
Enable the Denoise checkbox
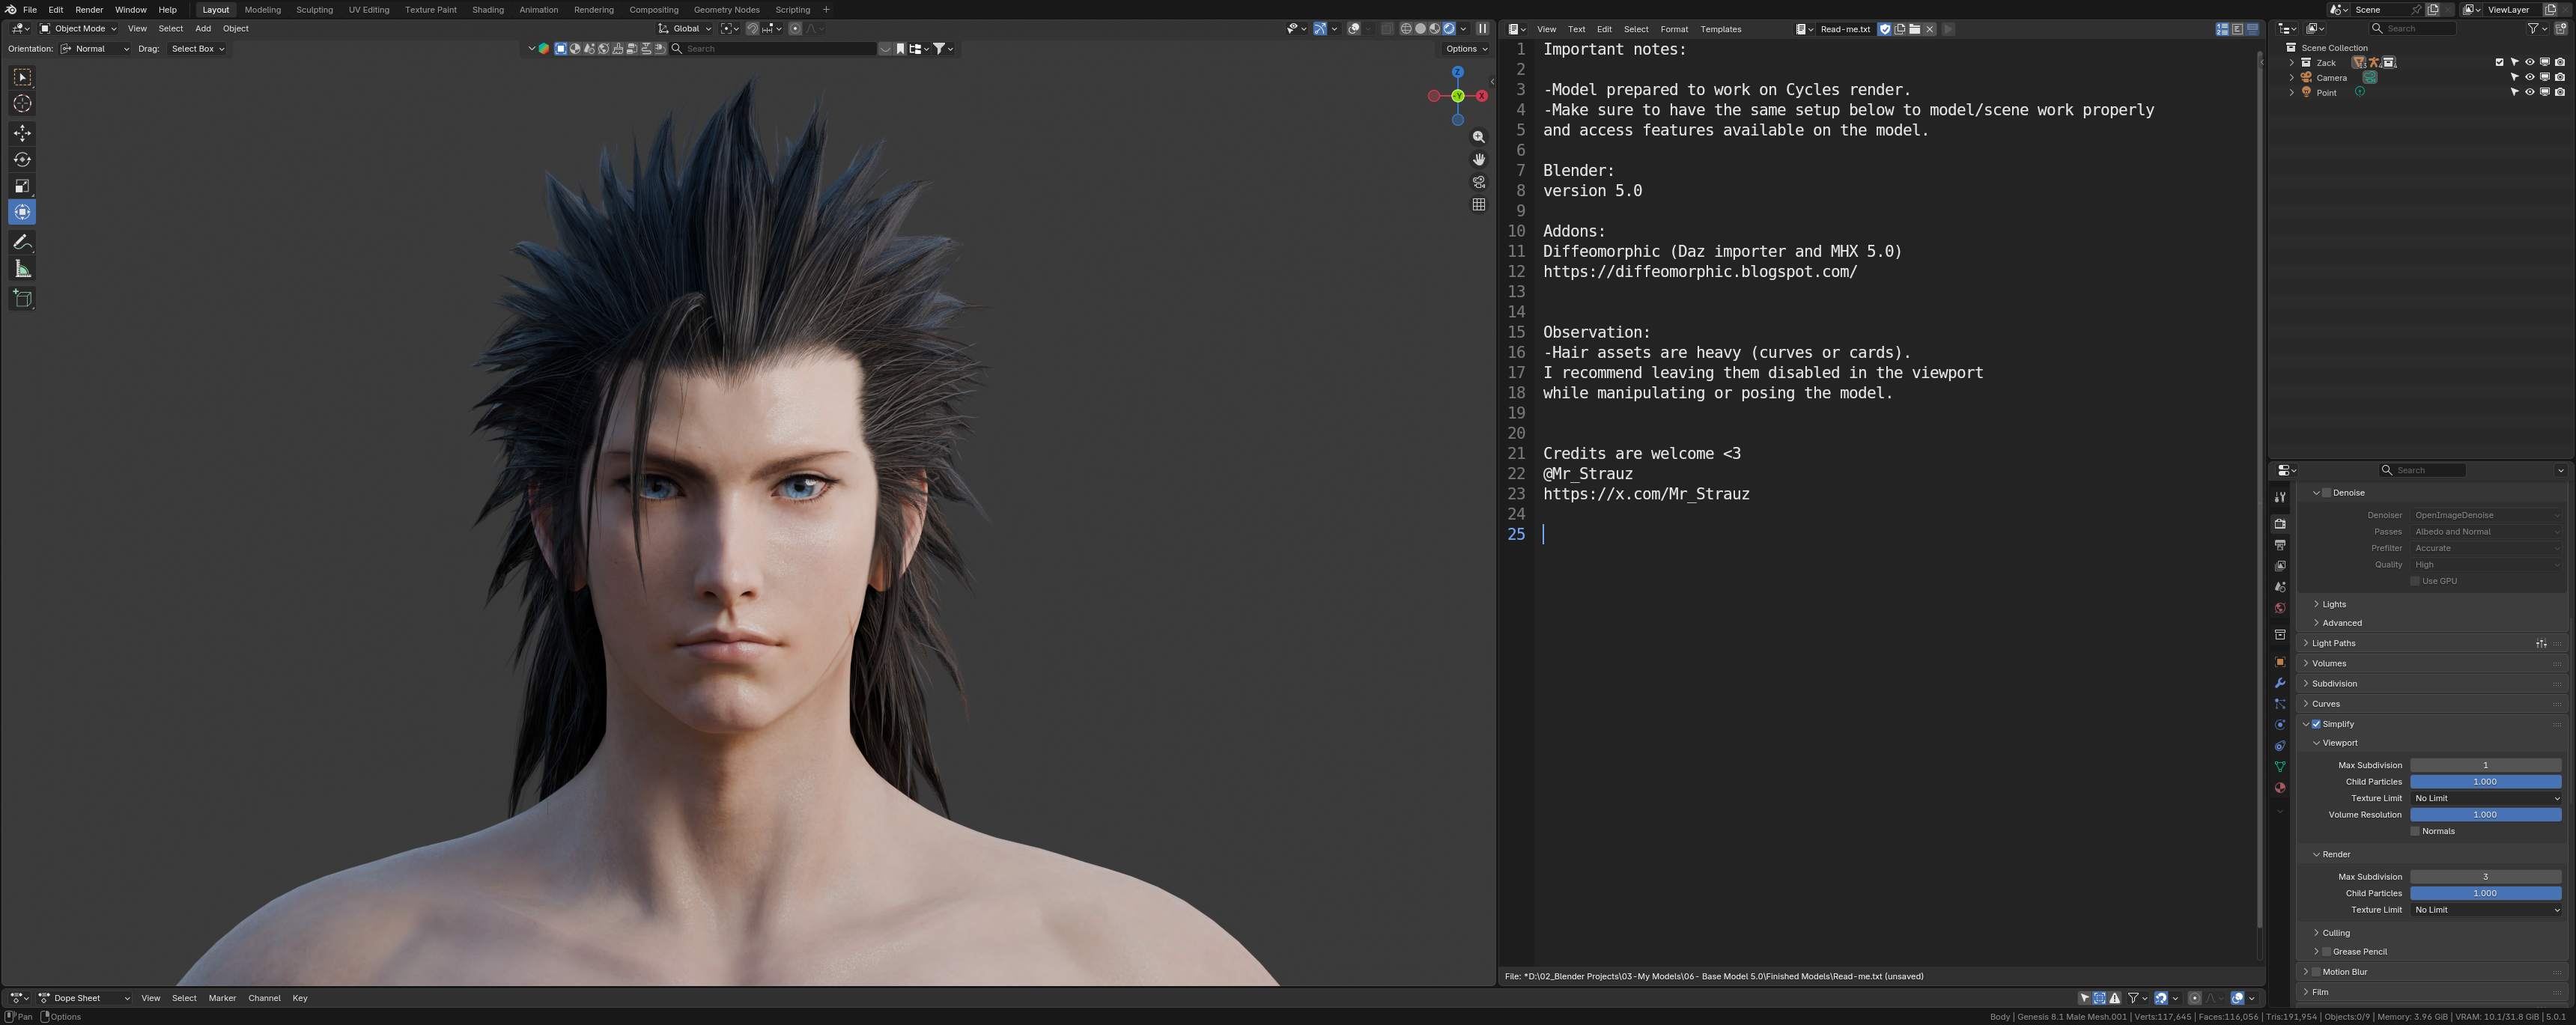[x=2327, y=493]
